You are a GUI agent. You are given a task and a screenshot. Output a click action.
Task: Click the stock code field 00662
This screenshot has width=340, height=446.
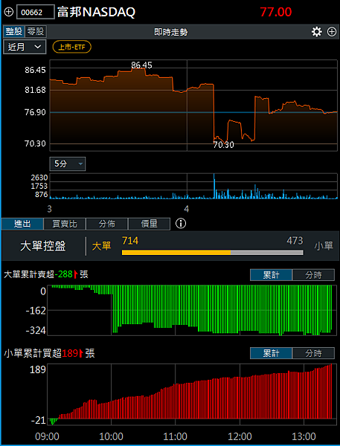[36, 12]
